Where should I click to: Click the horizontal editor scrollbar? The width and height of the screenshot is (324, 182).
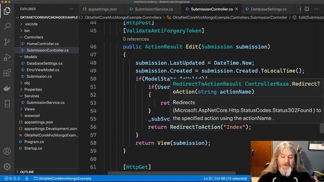pyautogui.click(x=172, y=173)
